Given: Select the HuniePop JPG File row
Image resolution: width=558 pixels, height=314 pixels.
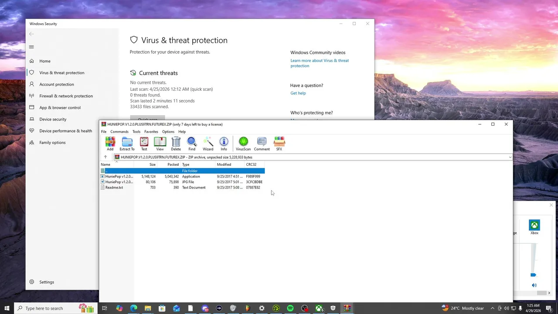Looking at the screenshot, I should click(182, 182).
